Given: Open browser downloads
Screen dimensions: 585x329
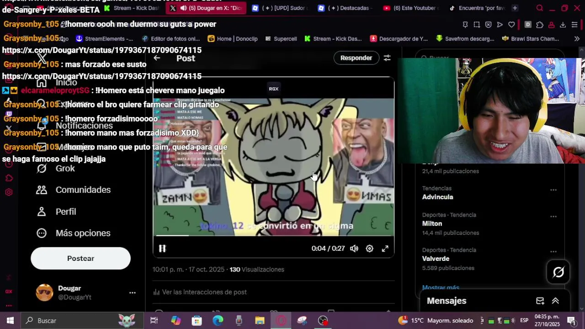Looking at the screenshot, I should pos(563,25).
